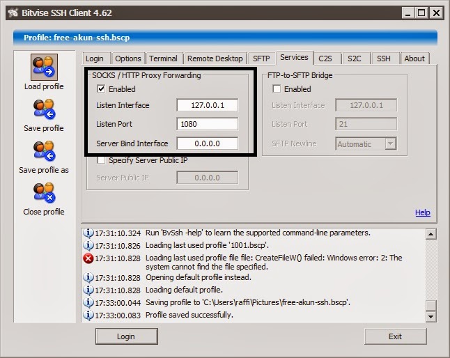Click the red error icon in log

tap(88, 258)
